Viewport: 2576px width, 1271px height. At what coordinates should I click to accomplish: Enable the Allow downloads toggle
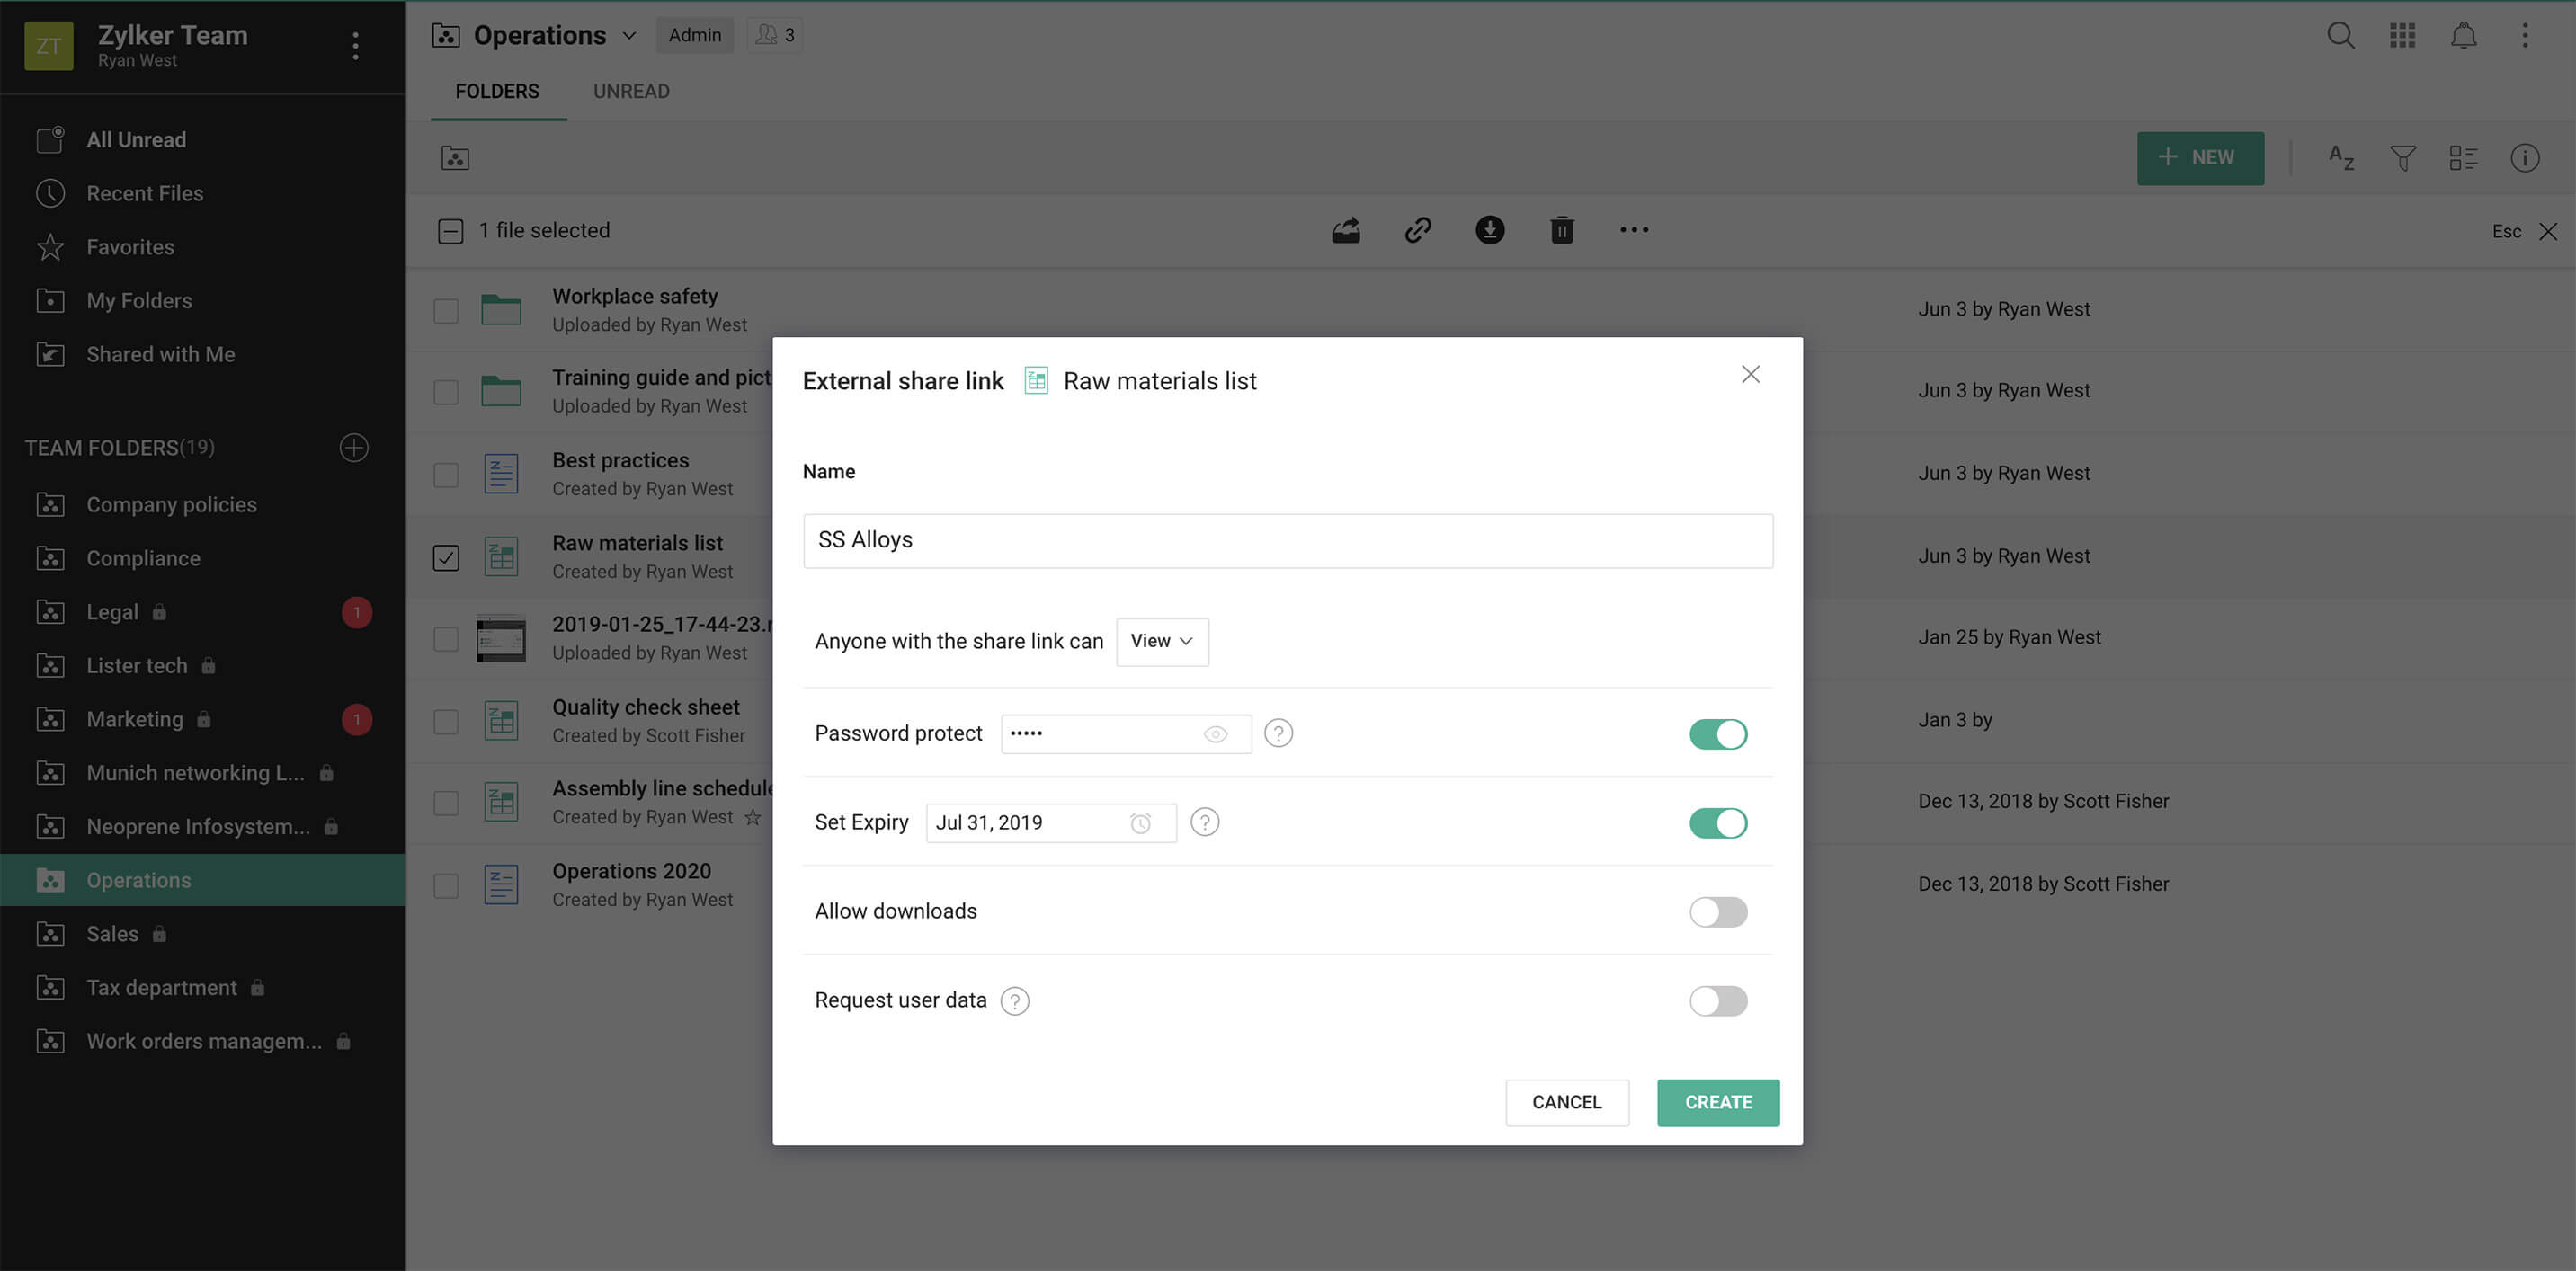point(1717,912)
